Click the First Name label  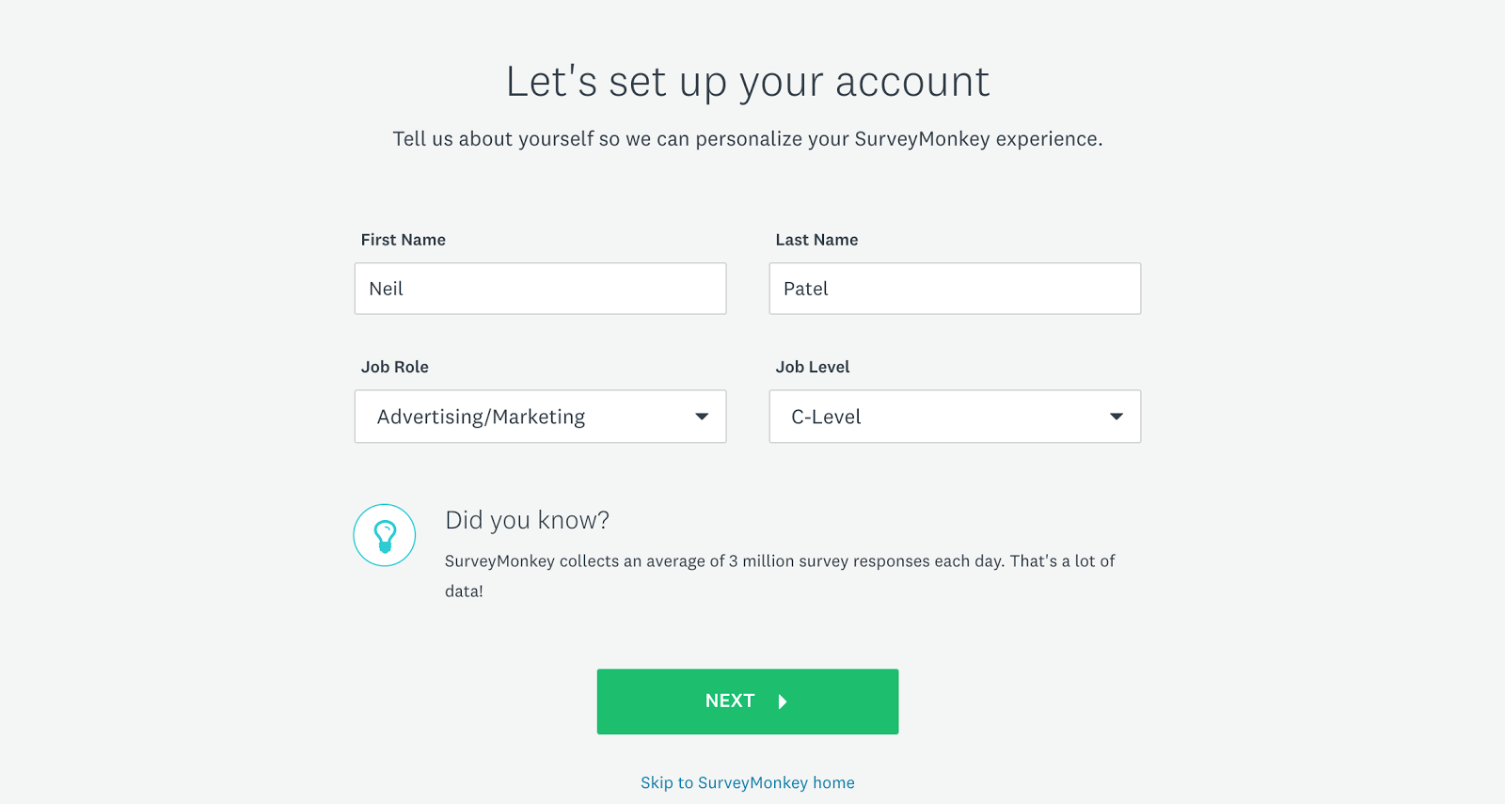pos(404,240)
